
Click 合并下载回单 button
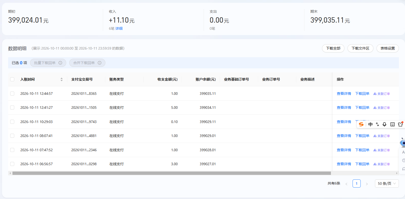tap(87, 63)
